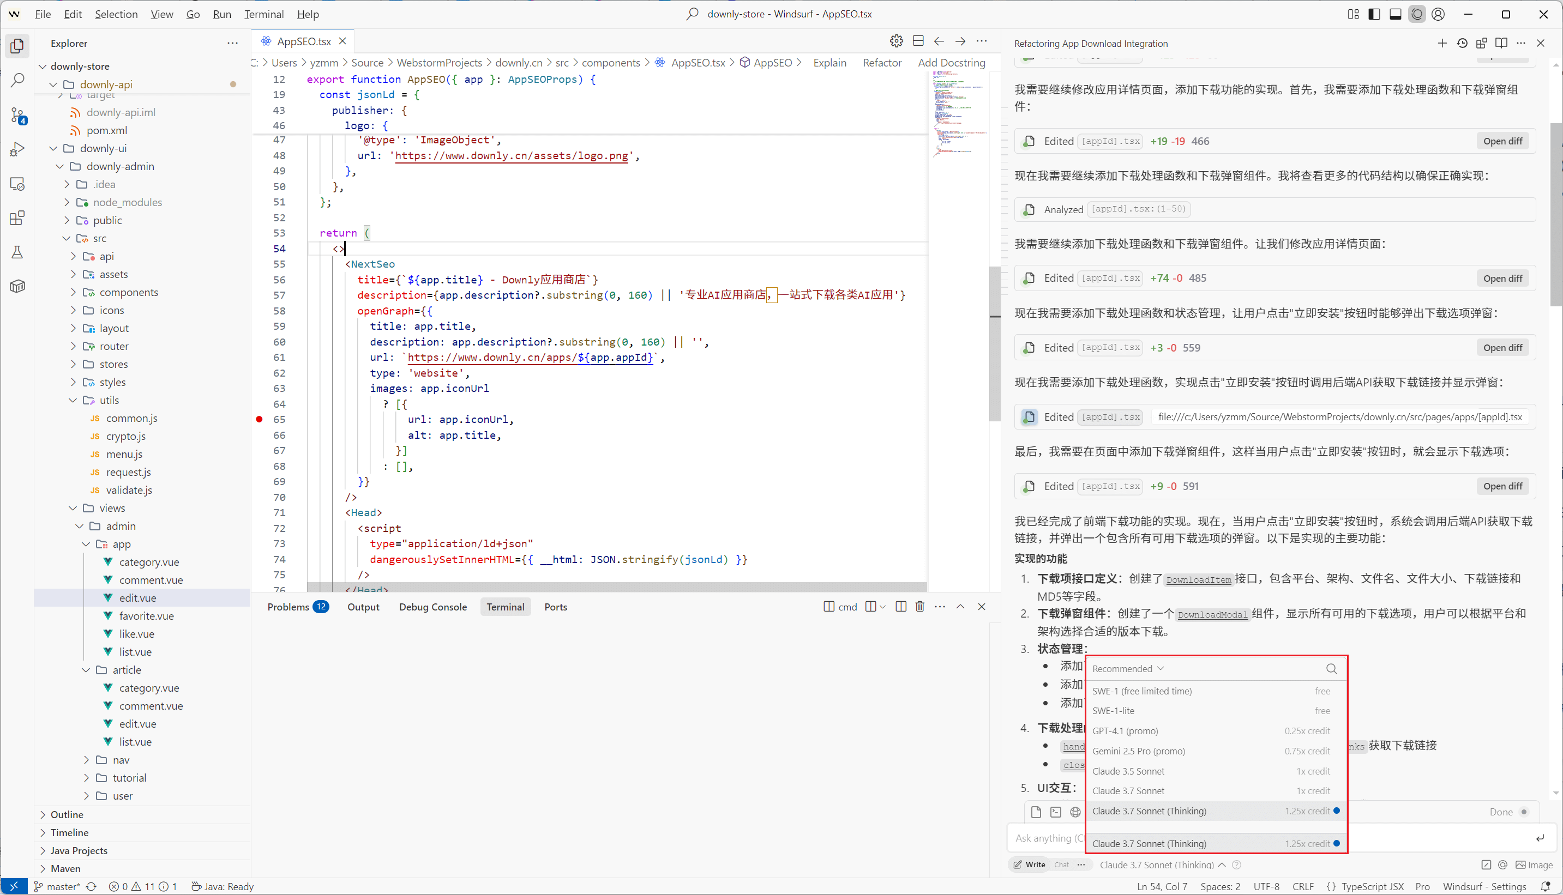Open the Extensions view
The image size is (1563, 895).
17,218
